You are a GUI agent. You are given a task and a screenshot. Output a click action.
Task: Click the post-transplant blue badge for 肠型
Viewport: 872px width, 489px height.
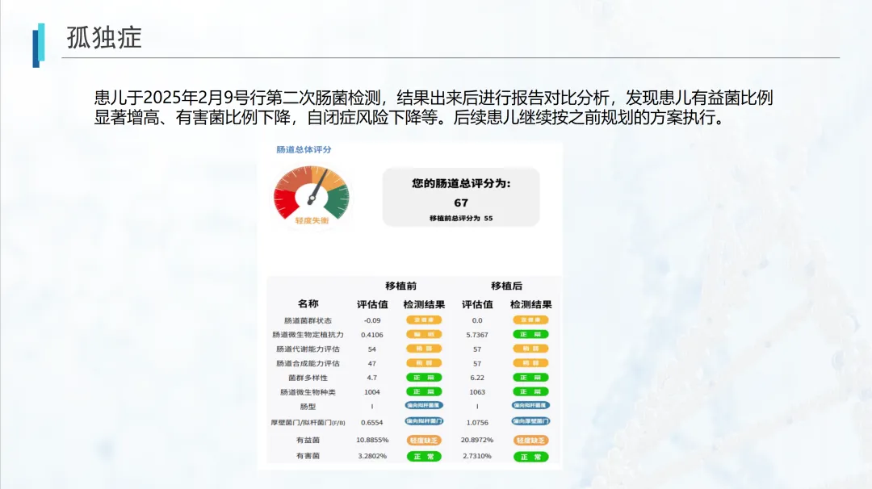530,405
